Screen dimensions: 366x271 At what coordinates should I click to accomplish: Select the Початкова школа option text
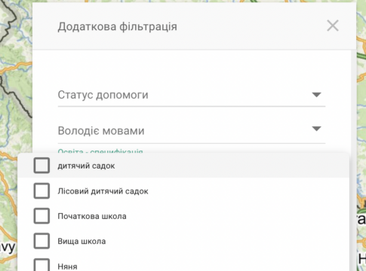92,216
